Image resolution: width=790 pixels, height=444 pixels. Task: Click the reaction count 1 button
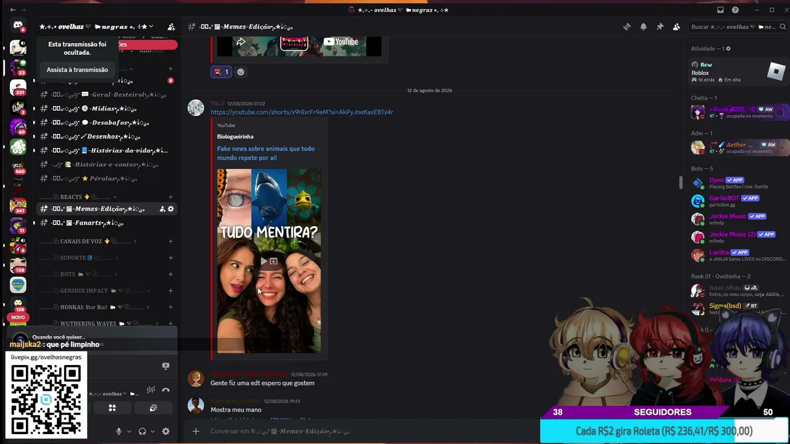(221, 72)
